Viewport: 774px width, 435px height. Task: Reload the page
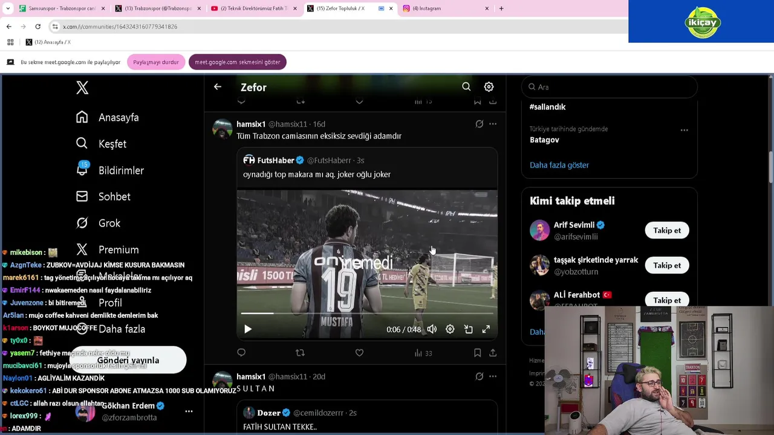pos(37,27)
